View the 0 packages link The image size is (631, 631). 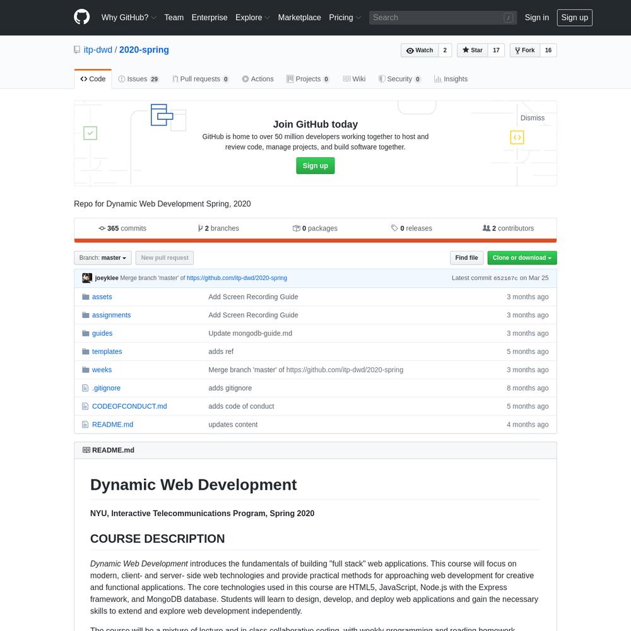(315, 228)
